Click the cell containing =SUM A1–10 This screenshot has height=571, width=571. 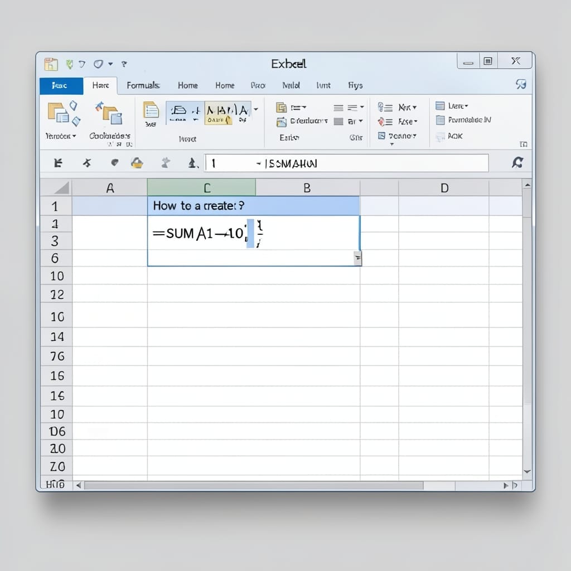(x=254, y=241)
